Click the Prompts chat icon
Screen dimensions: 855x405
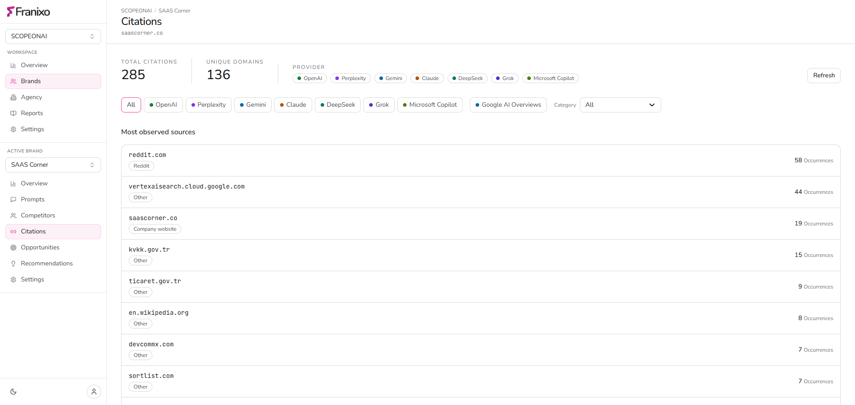coord(13,200)
